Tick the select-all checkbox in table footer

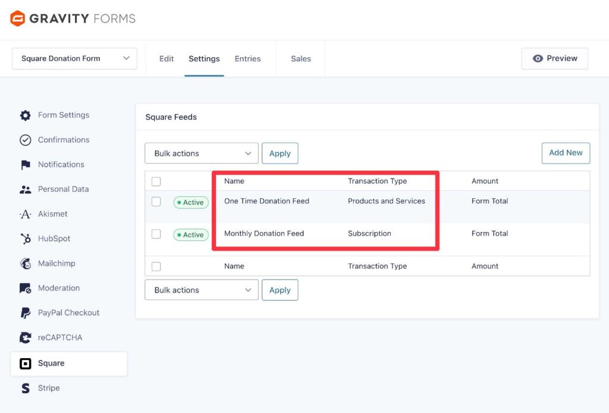[x=156, y=267]
